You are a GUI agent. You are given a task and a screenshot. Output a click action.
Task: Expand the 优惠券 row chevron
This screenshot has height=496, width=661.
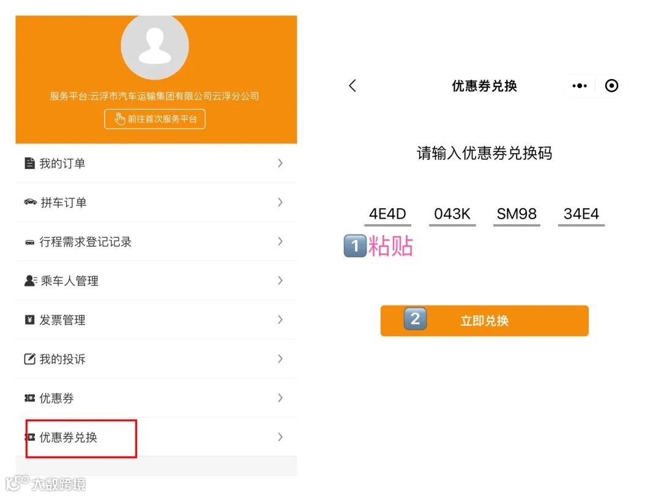click(280, 398)
